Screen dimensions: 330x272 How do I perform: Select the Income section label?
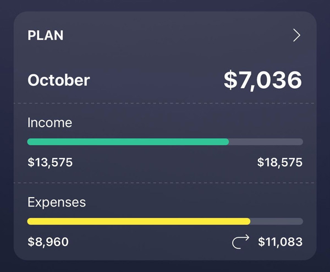click(x=50, y=122)
